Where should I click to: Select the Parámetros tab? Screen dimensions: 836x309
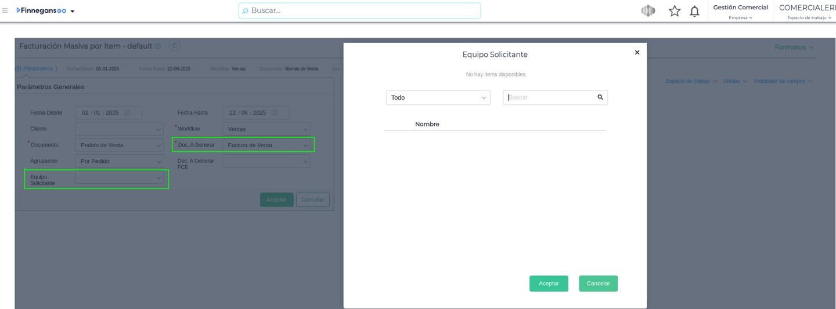point(36,68)
